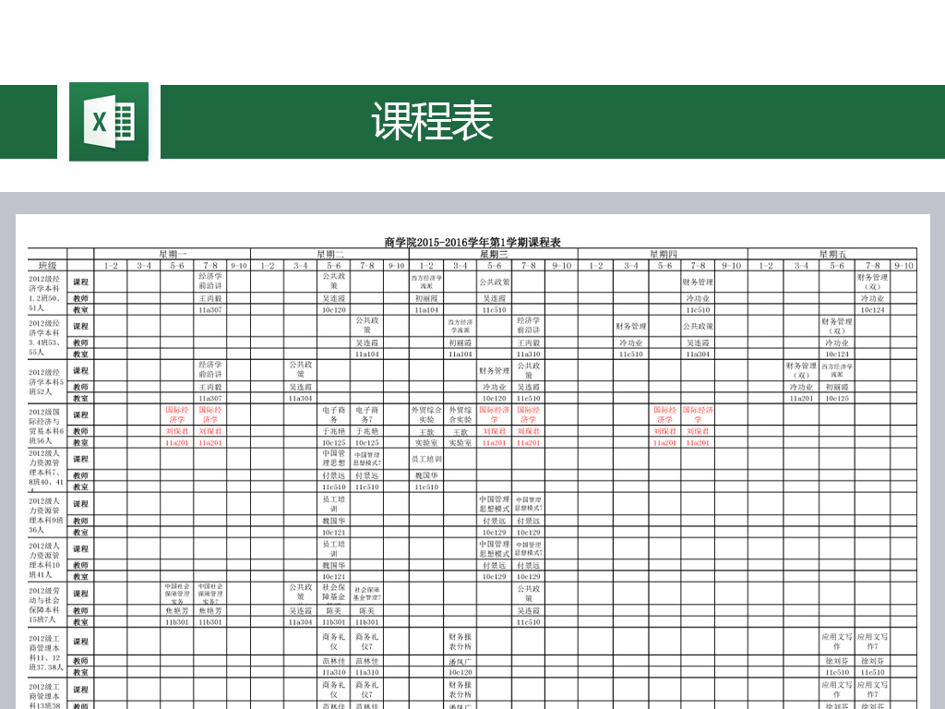945x709 pixels.
Task: Select the 星期二 column header
Action: click(x=330, y=255)
